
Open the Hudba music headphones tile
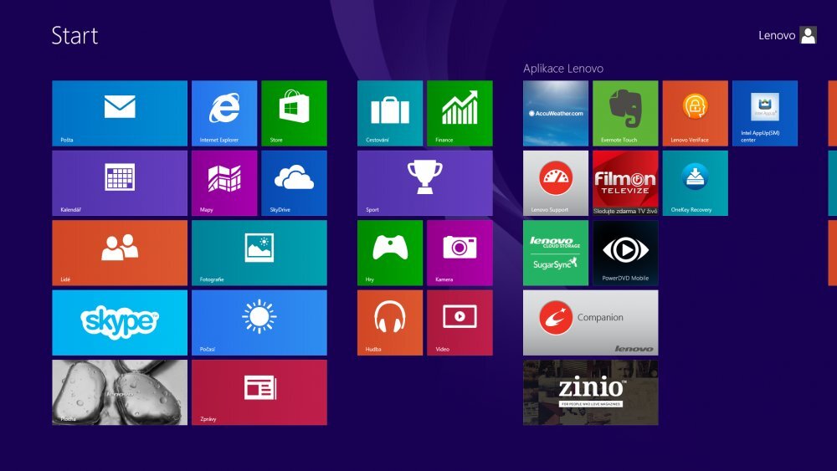[390, 323]
